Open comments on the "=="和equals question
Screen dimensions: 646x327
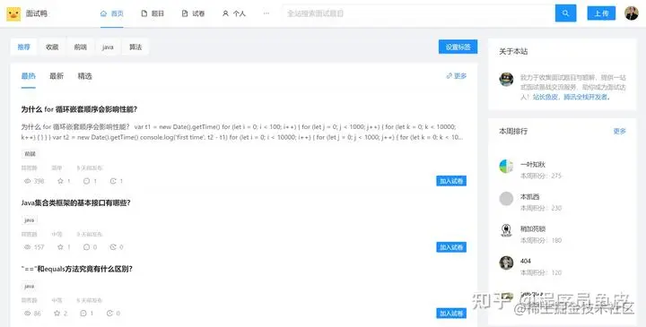coord(83,314)
